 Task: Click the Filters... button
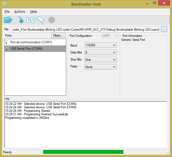[x=58, y=35]
